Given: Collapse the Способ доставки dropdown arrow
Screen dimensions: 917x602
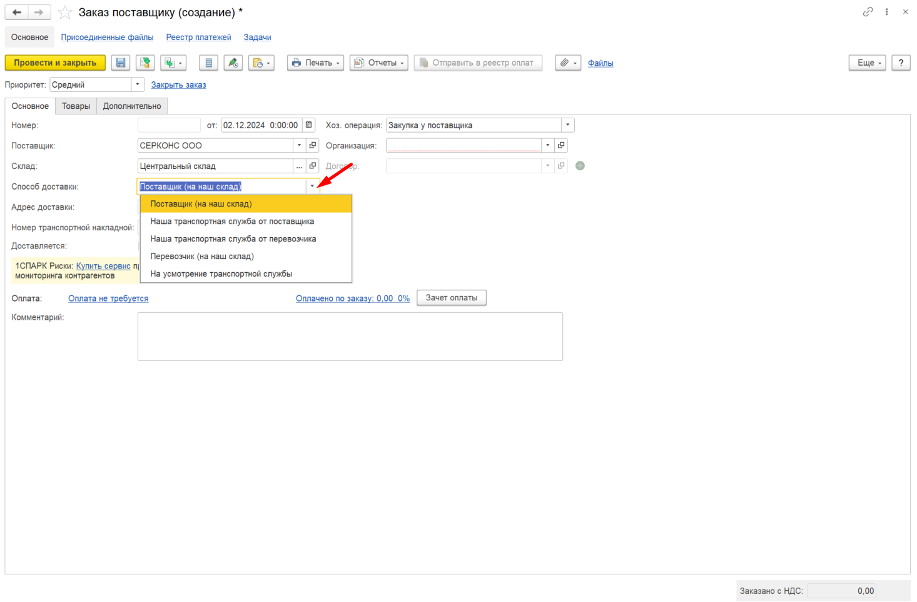Looking at the screenshot, I should click(x=312, y=186).
